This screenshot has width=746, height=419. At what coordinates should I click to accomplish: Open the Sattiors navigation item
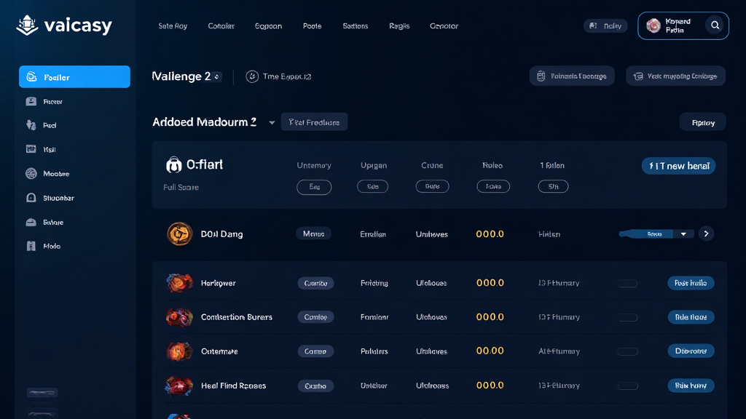(356, 26)
